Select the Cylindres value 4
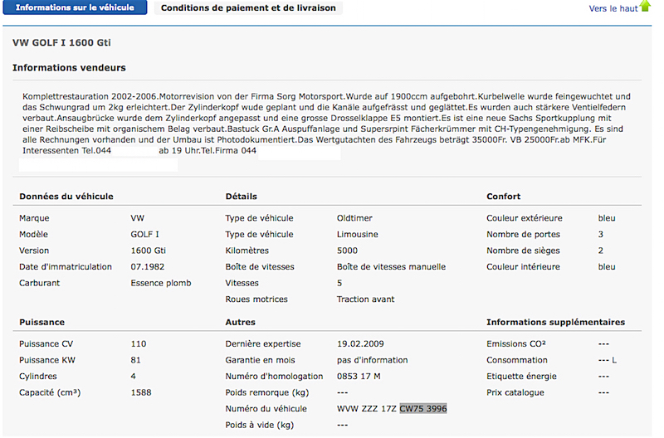Screen dimensions: 664x438 (133, 377)
